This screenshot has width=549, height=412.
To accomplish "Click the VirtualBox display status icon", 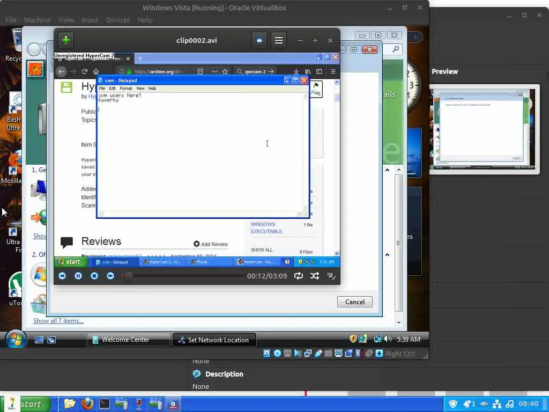I will pos(338,354).
